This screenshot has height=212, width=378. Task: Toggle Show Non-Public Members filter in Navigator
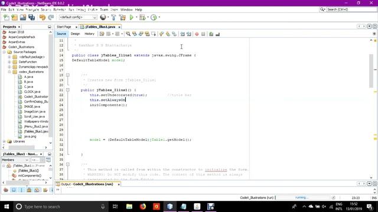[29, 190]
